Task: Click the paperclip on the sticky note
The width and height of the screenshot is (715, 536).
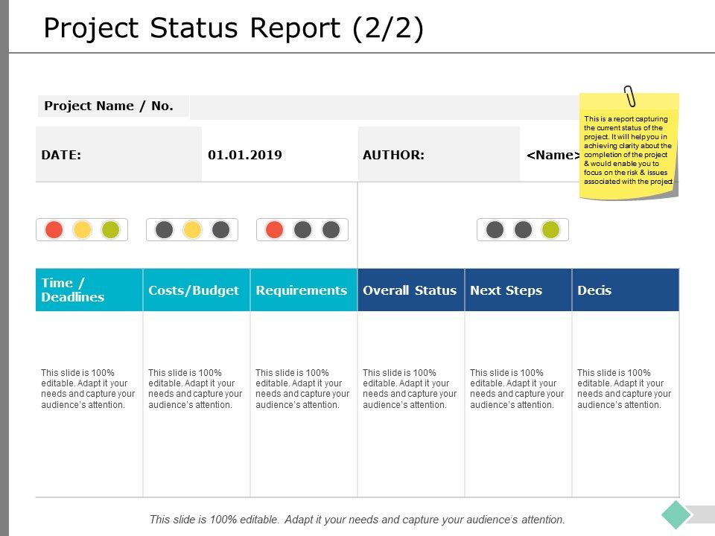Action: 630,96
